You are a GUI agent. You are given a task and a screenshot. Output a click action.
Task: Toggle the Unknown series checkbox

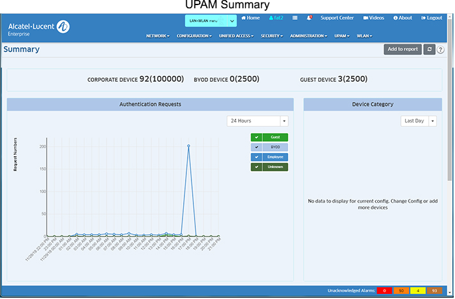tap(257, 167)
